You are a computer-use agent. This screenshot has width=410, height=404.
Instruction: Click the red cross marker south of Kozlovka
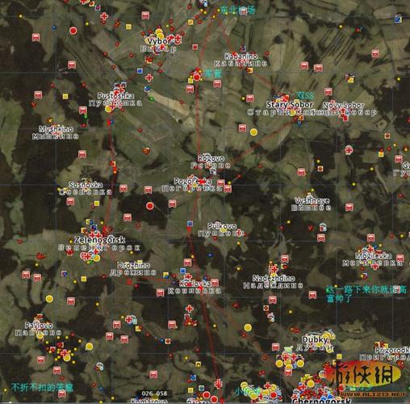(x=190, y=309)
